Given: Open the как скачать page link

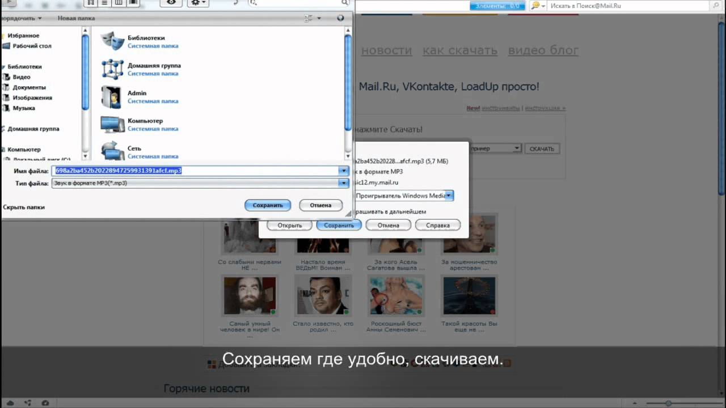Looking at the screenshot, I should pyautogui.click(x=460, y=50).
